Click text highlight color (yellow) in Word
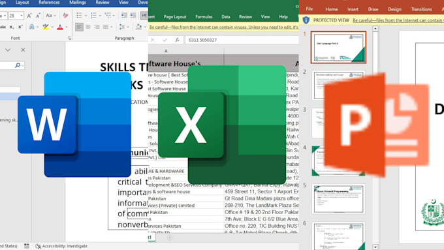444x250 pixels. click(x=46, y=27)
